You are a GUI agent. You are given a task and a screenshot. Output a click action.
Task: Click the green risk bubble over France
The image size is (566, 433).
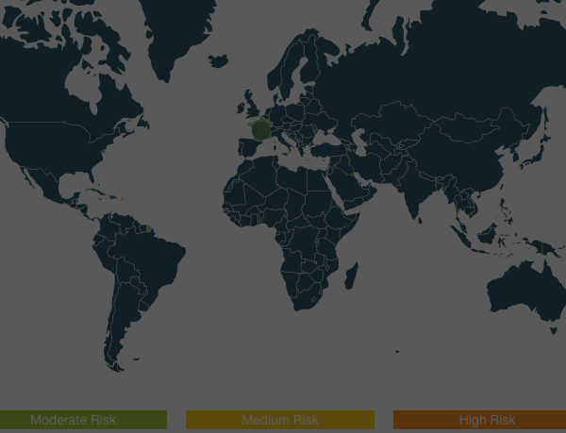pos(261,129)
